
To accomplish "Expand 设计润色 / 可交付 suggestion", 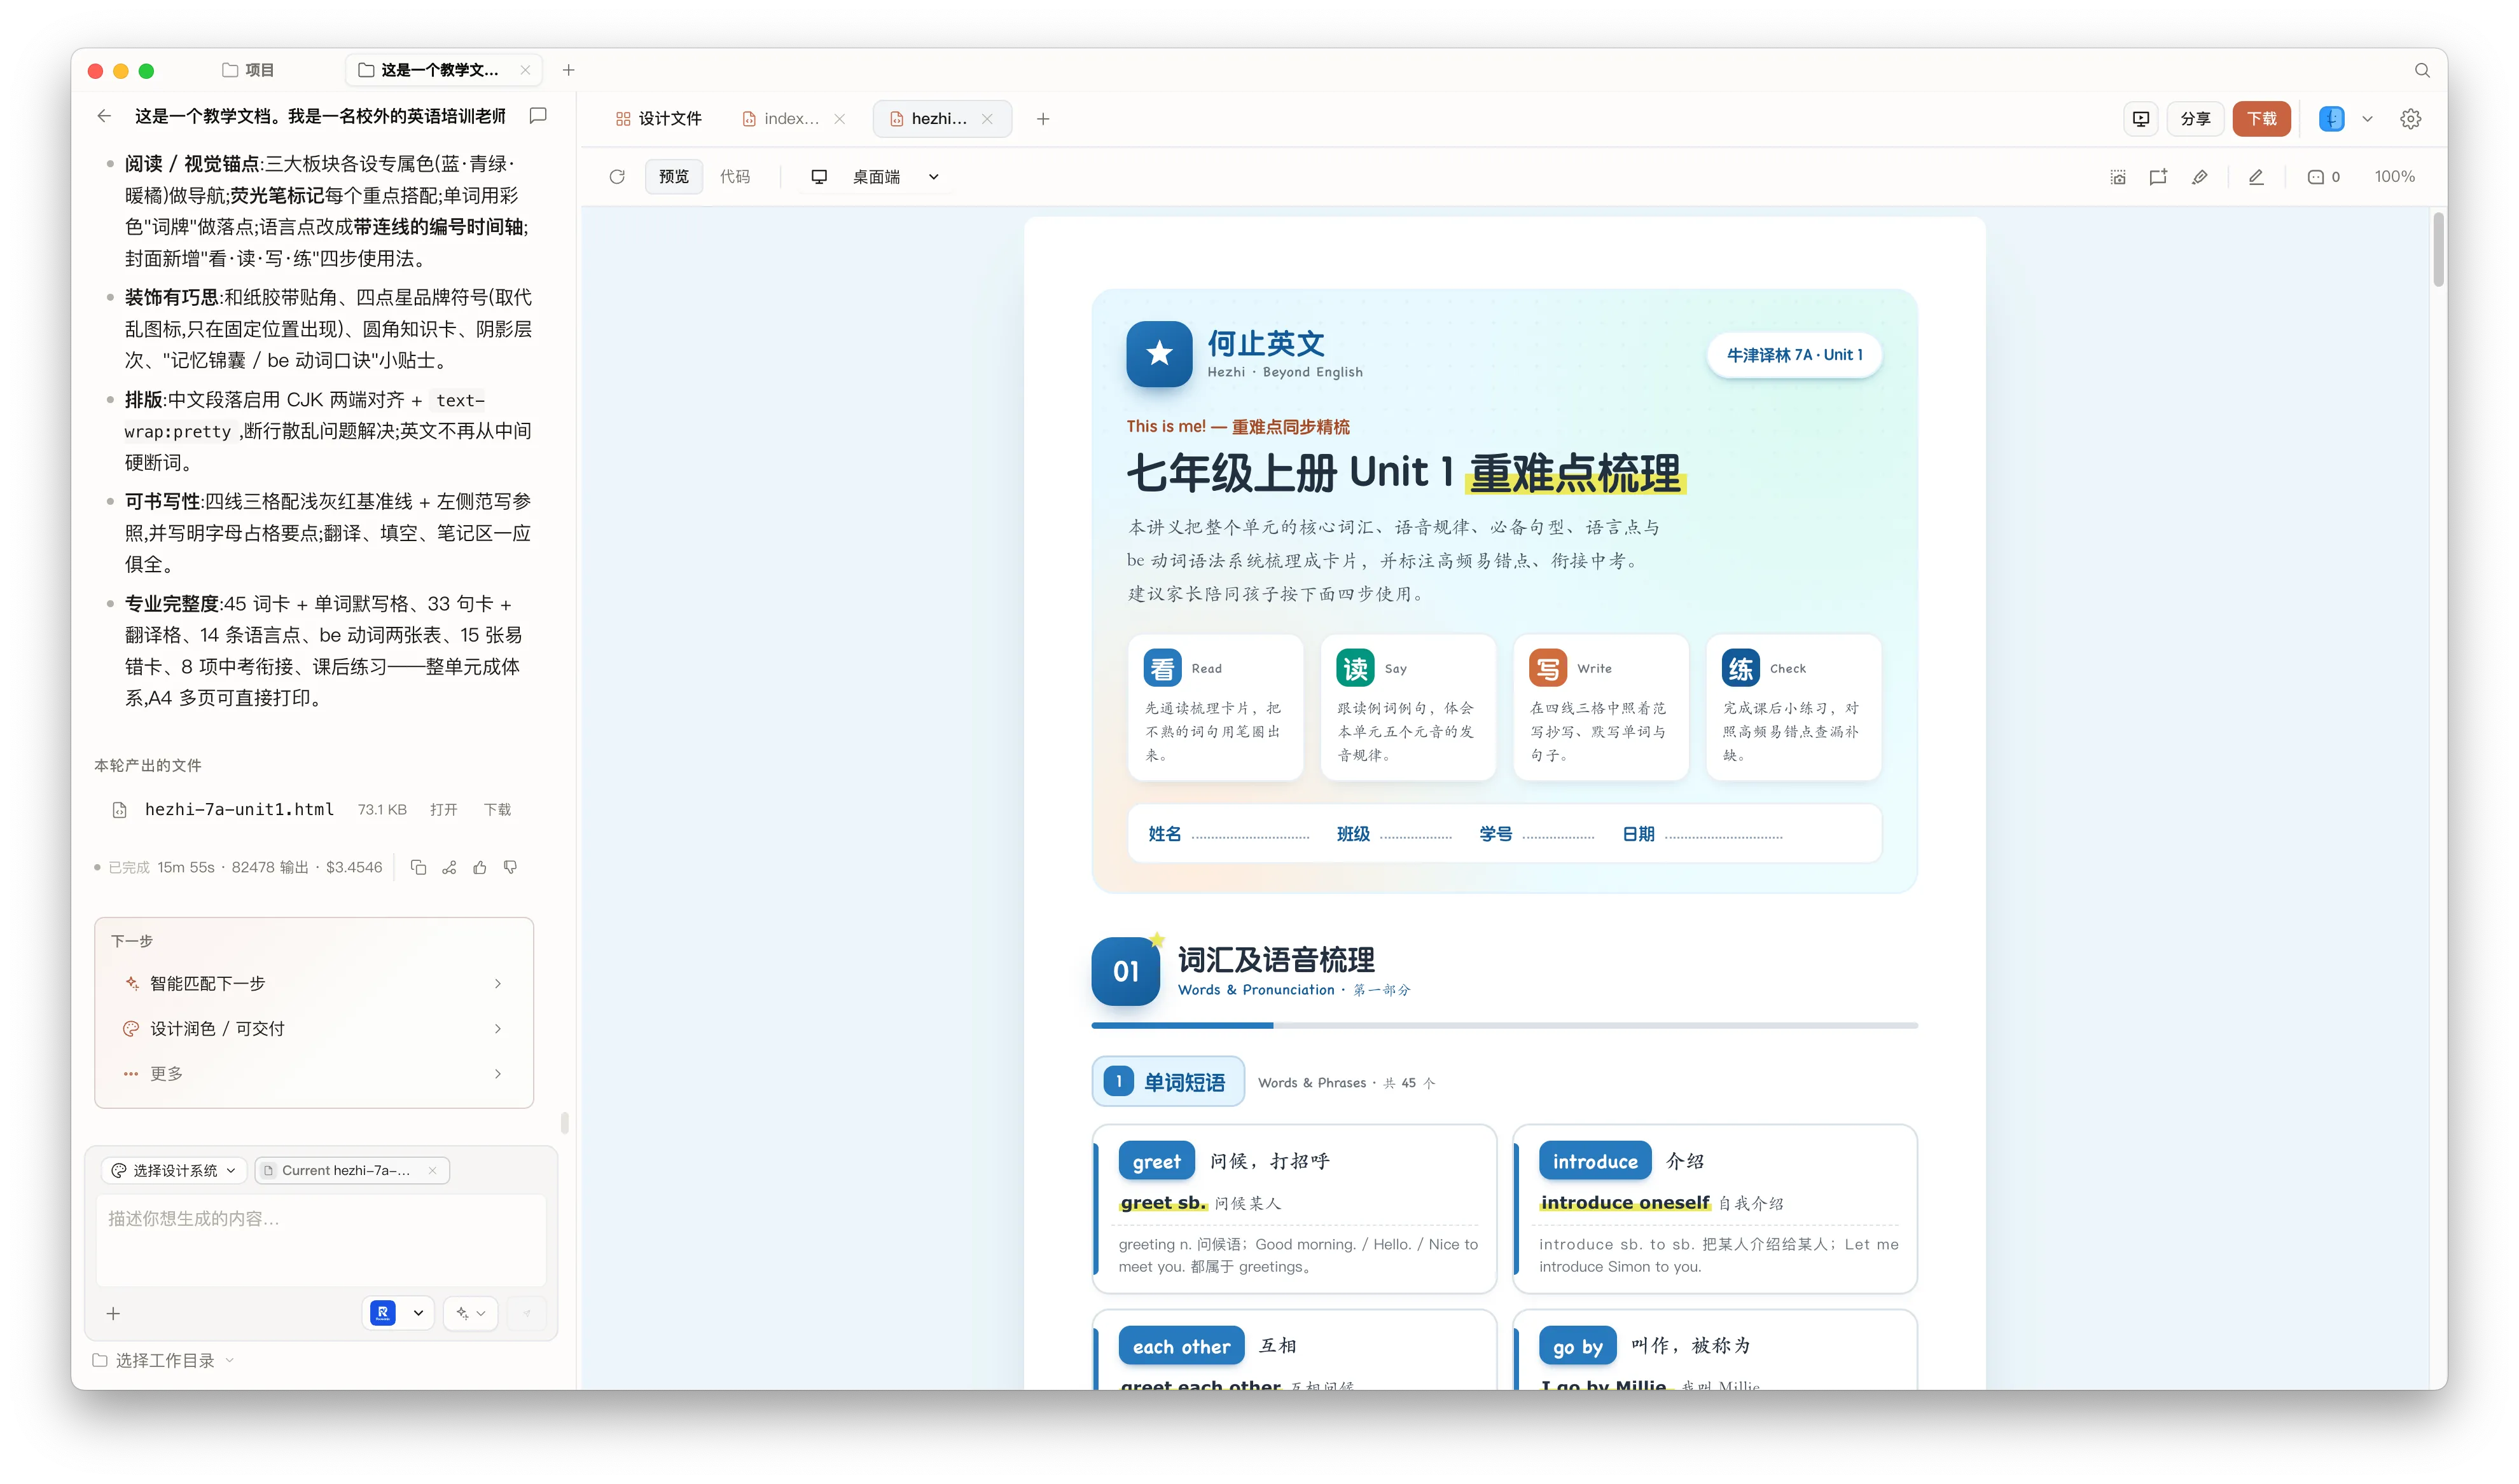I will 313,1029.
